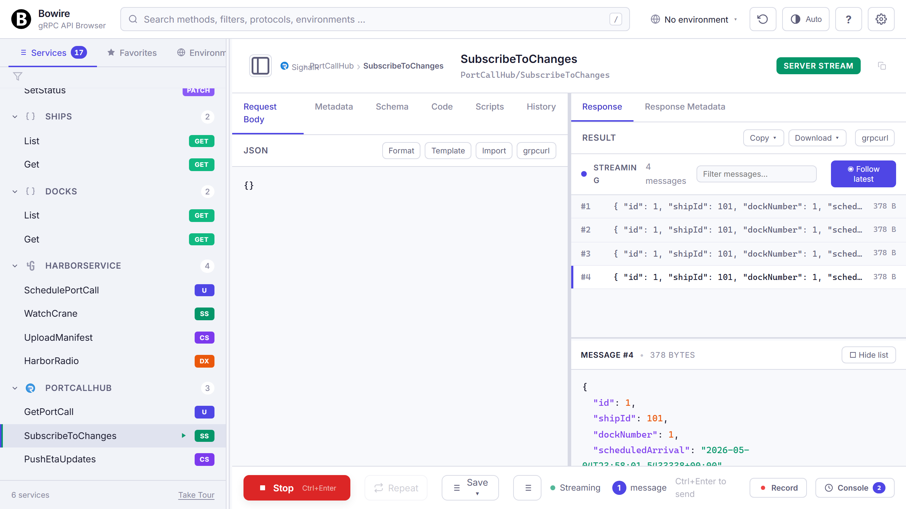Click the gRPC icon beside HARBORSERVICE

(x=30, y=266)
